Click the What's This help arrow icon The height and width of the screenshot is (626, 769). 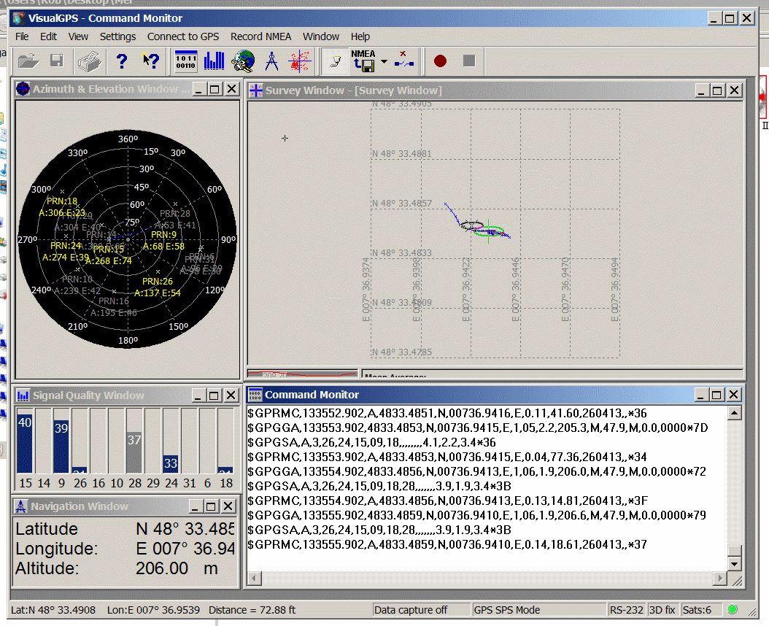pyautogui.click(x=150, y=61)
